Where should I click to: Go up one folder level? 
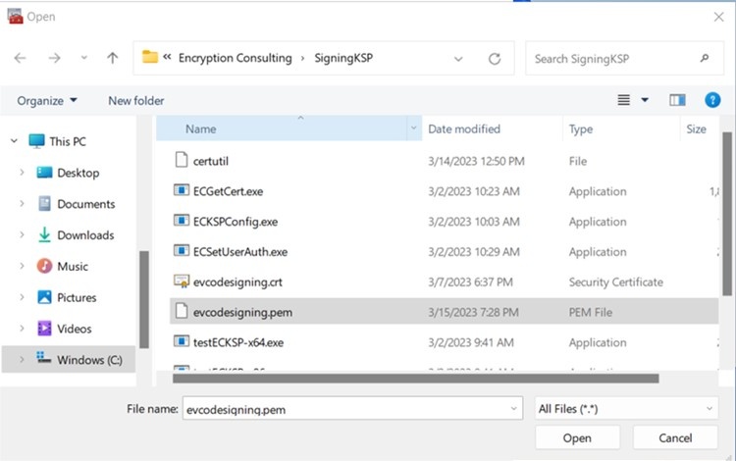112,58
